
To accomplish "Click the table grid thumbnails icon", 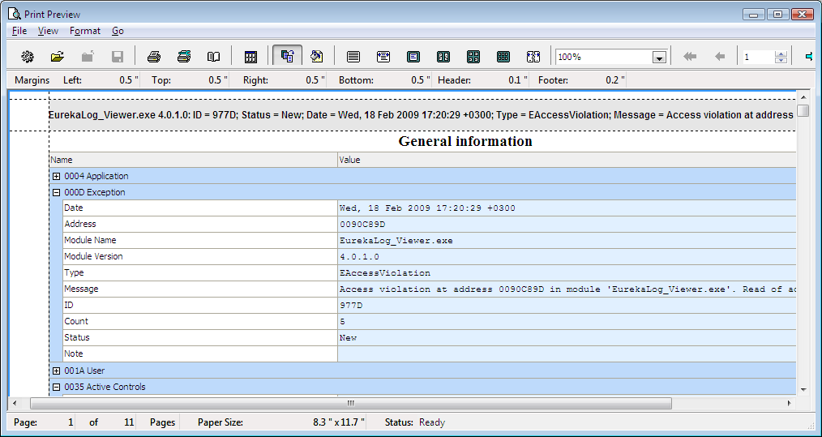I will (x=250, y=57).
